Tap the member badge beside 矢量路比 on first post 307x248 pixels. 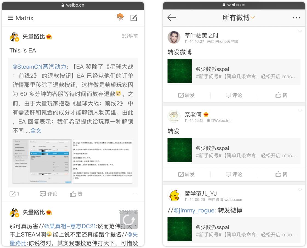click(49, 37)
